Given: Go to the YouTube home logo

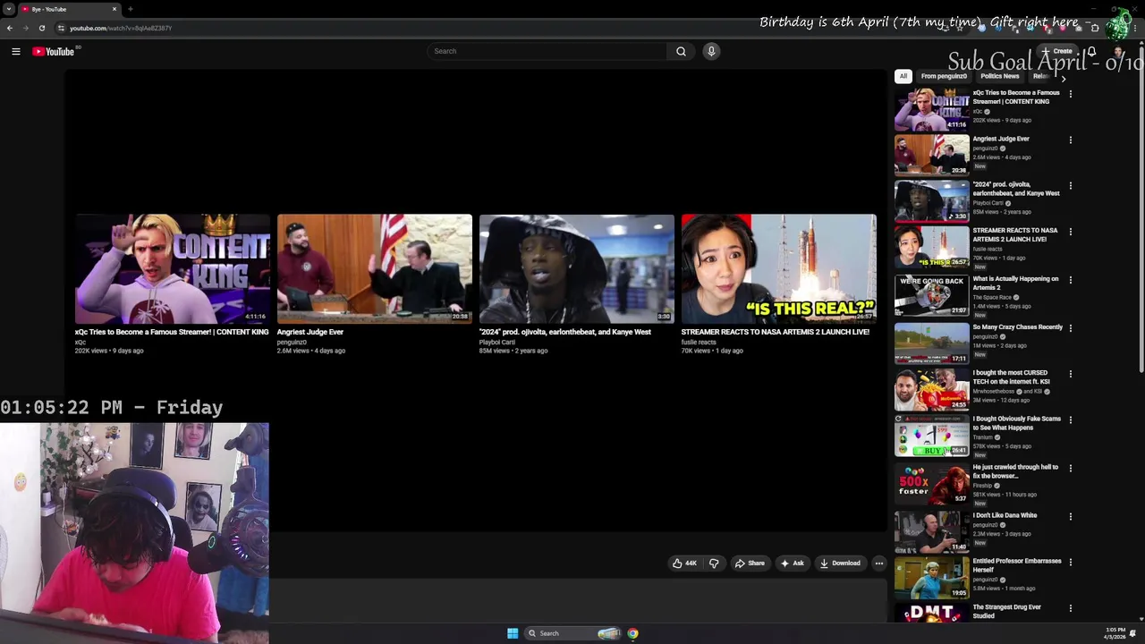Looking at the screenshot, I should [x=54, y=52].
